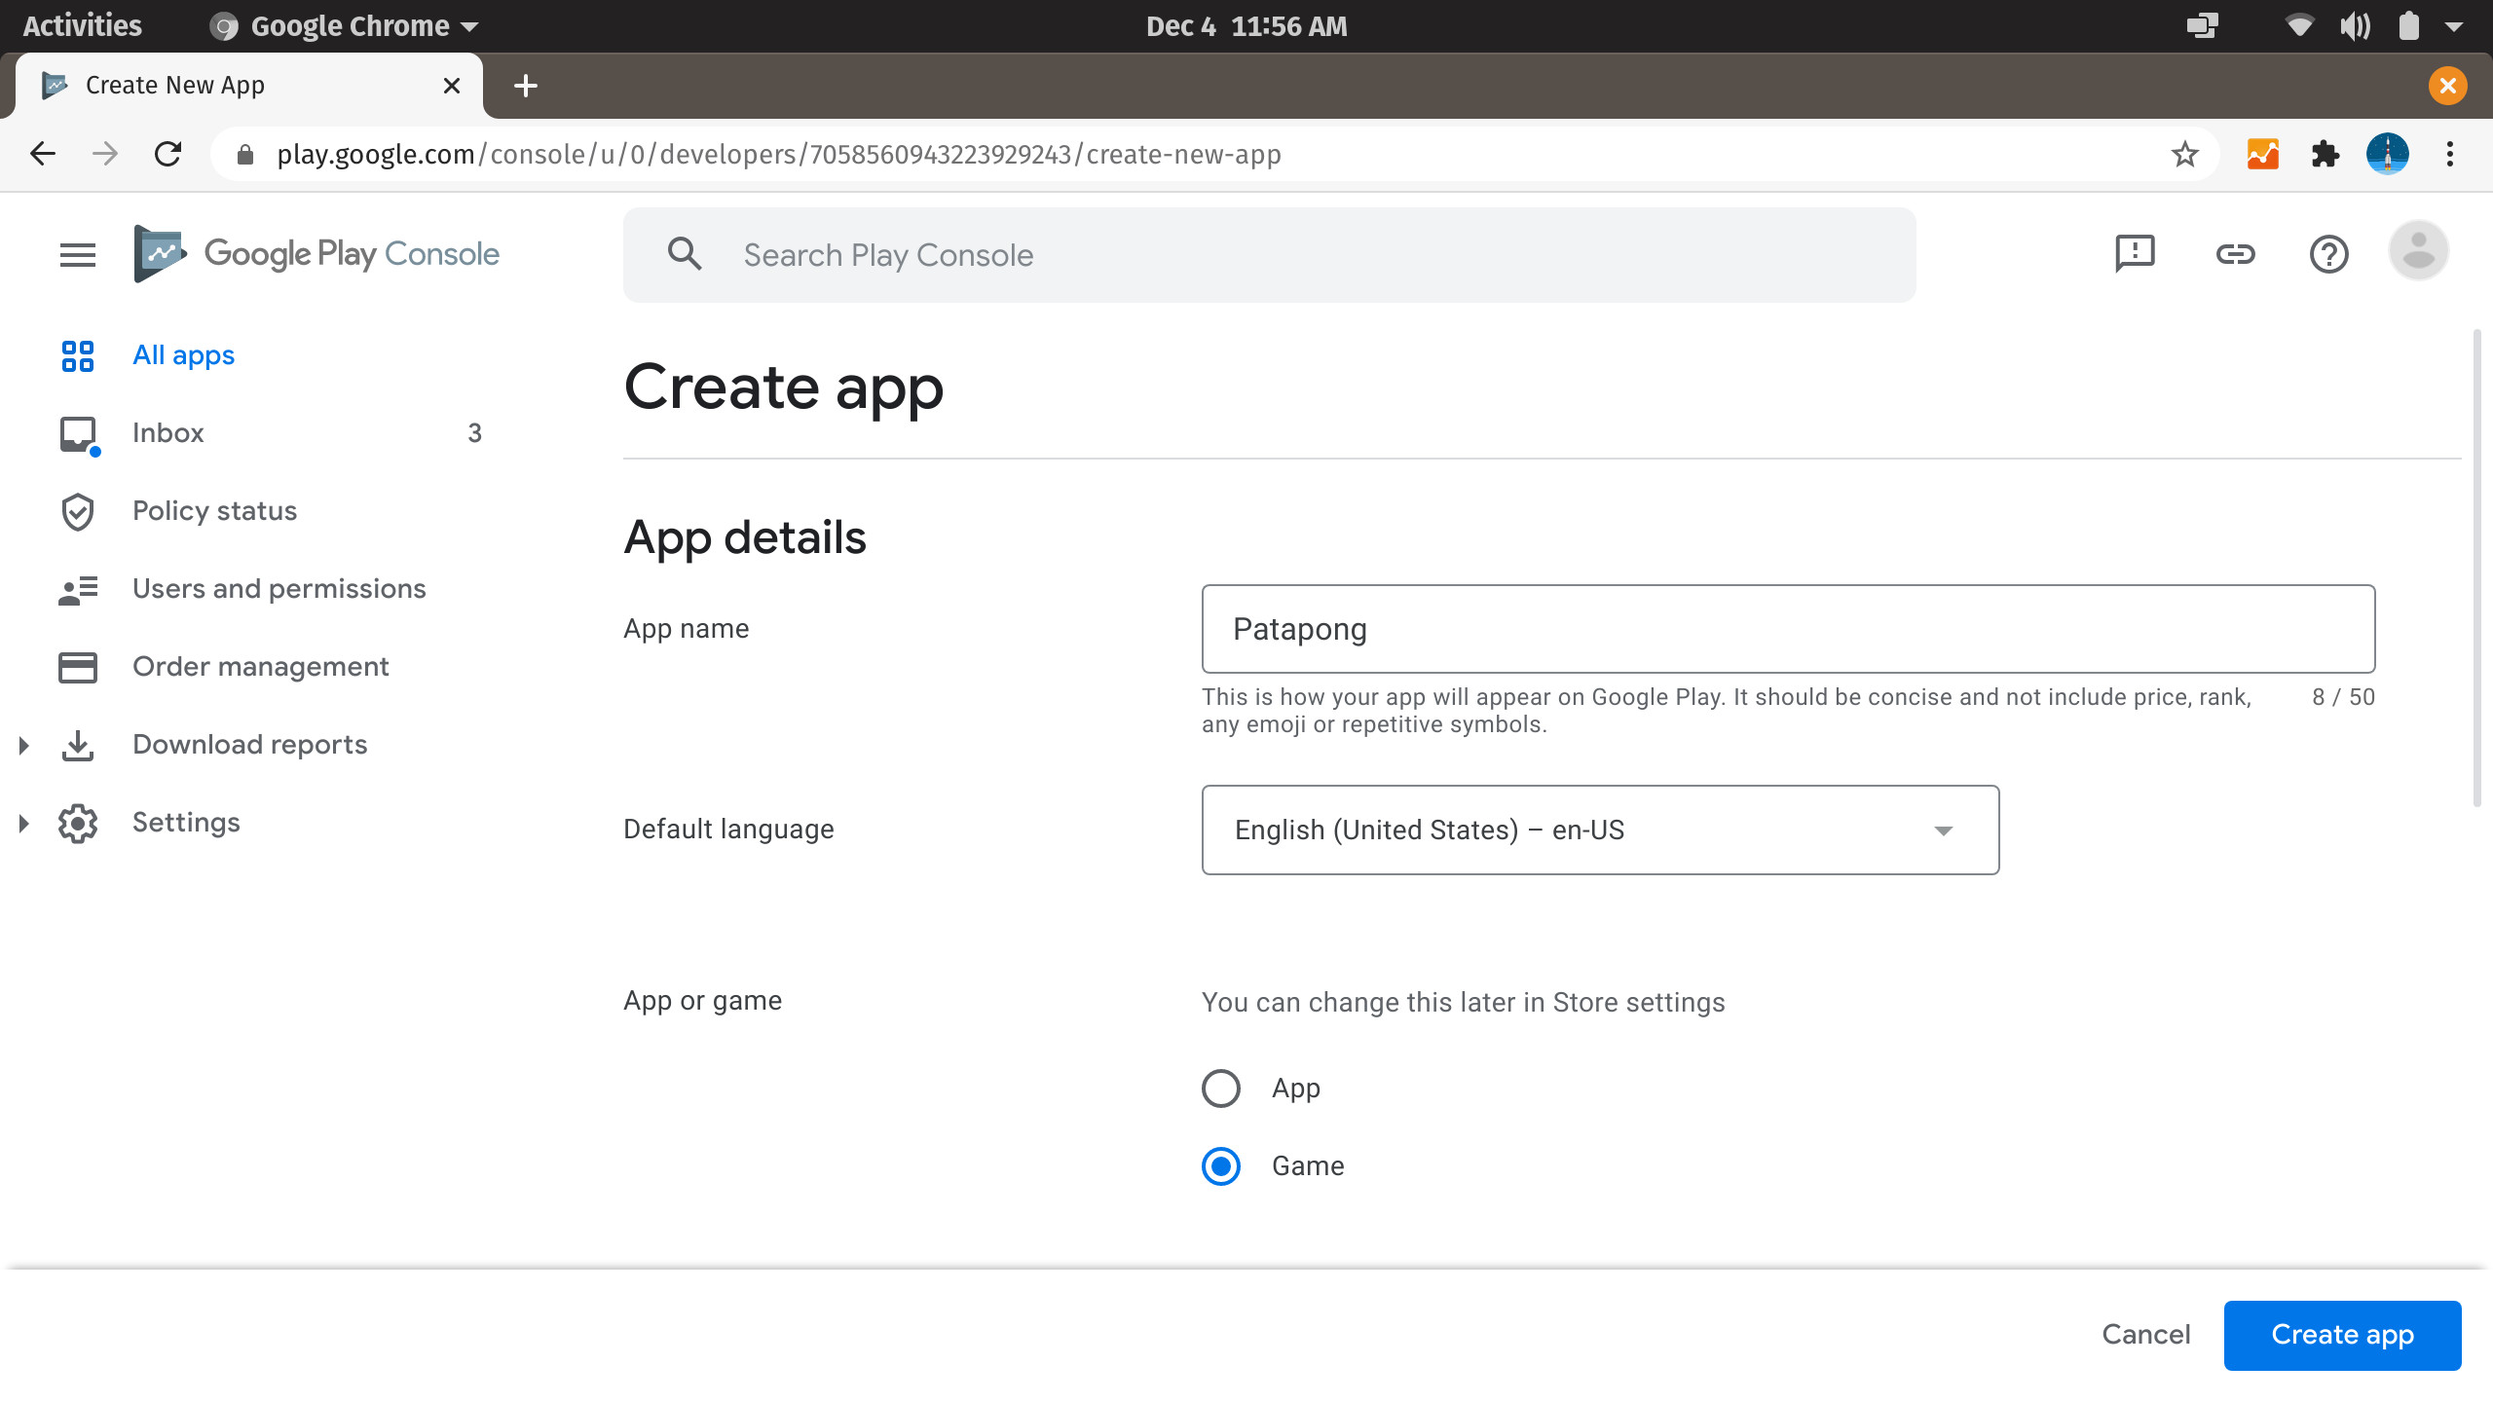Expand the Settings section
The image size is (2493, 1402).
(23, 824)
